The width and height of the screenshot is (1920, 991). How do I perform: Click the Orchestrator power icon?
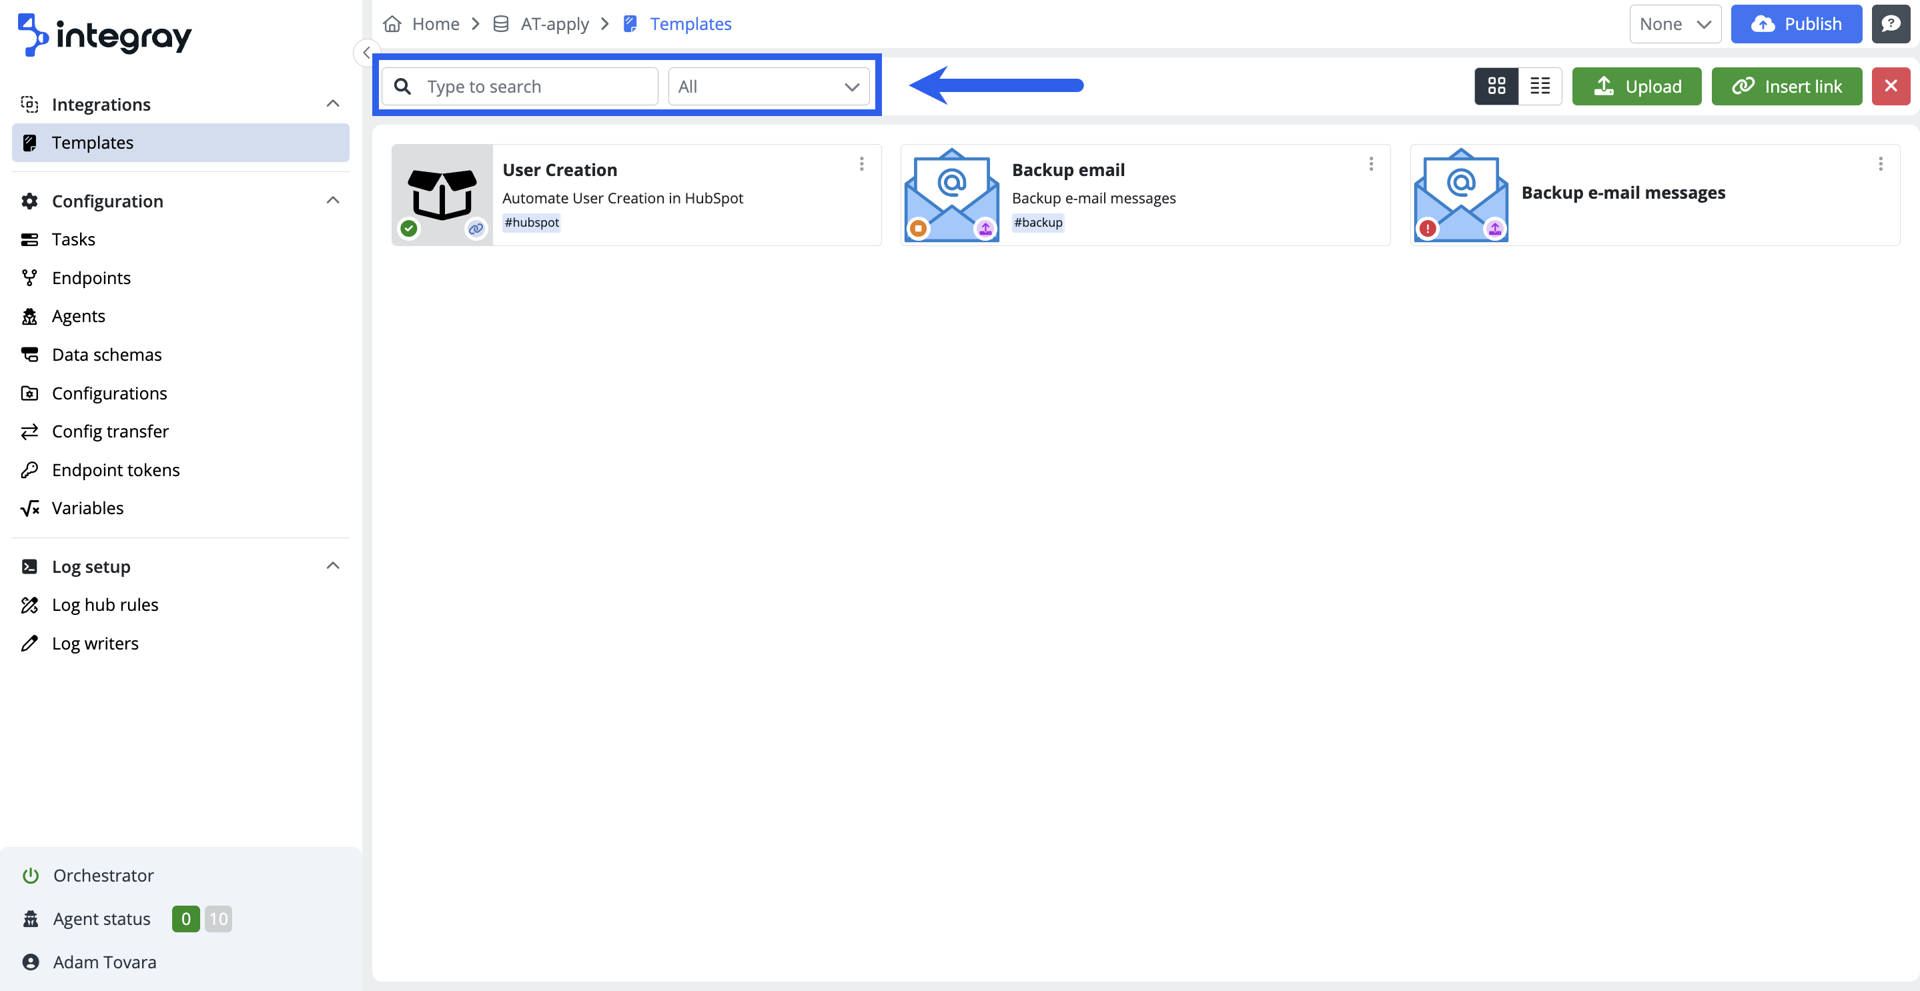[31, 875]
